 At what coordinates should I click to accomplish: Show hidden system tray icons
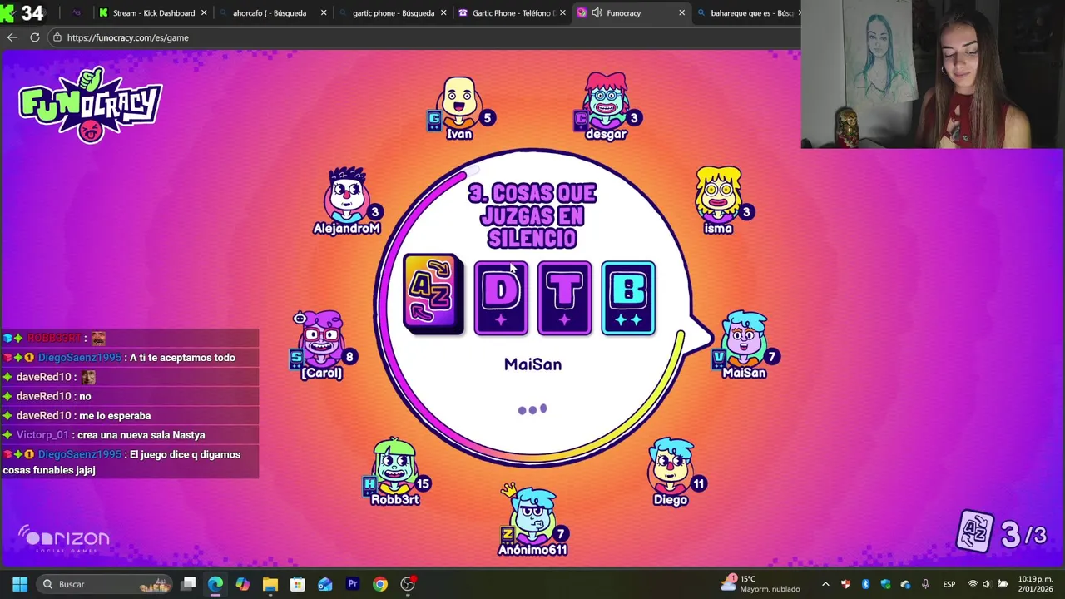pos(825,584)
